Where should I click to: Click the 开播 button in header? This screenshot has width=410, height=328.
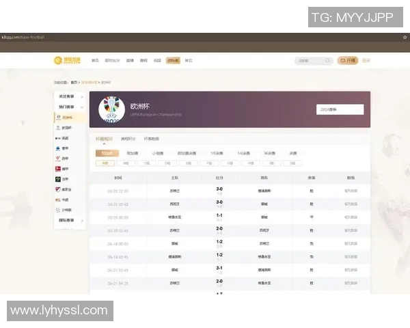pos(347,60)
